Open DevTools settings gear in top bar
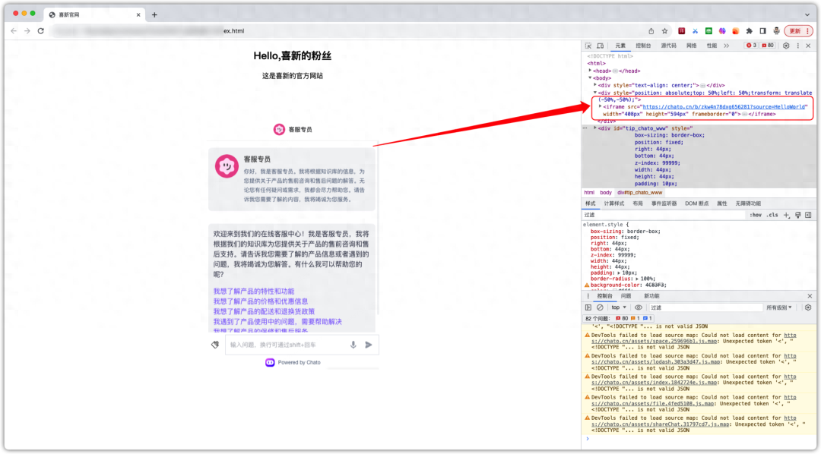 coord(786,46)
